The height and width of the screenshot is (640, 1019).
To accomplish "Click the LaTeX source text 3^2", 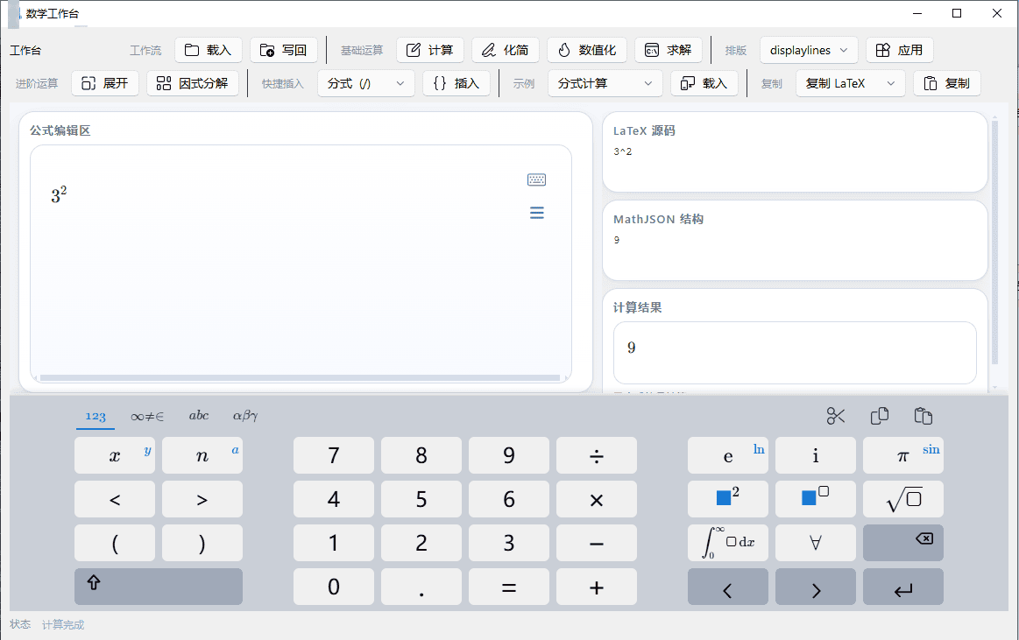I will pyautogui.click(x=623, y=151).
